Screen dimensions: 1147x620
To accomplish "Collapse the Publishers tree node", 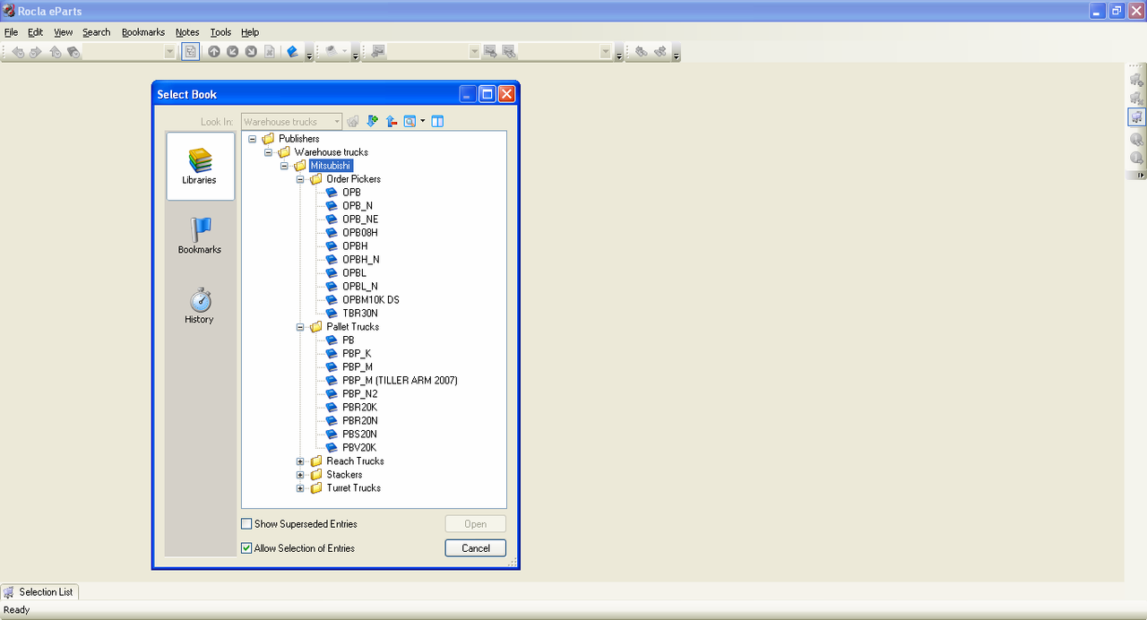I will [252, 139].
